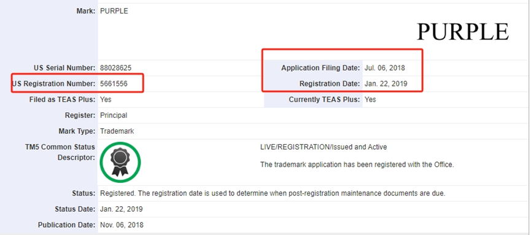
Task: Click the Registration Date value Jan. 22, 2019
Action: pos(386,83)
